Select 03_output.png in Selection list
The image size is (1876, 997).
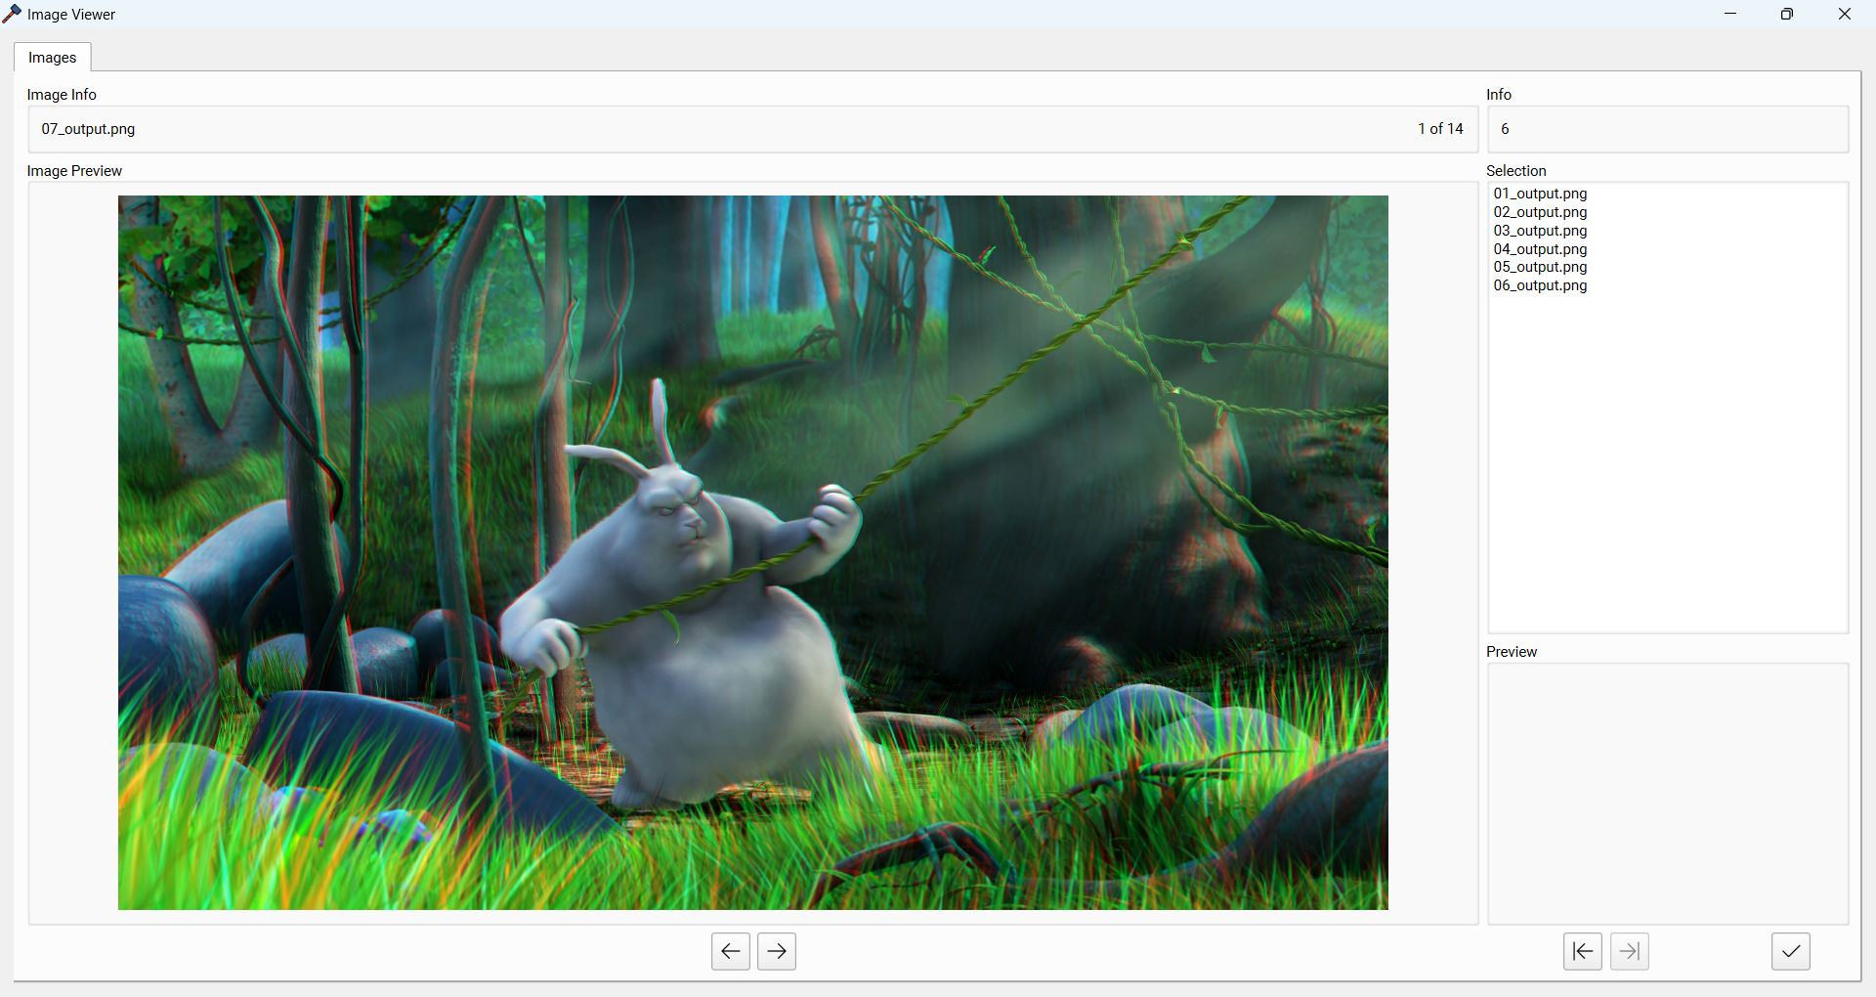pos(1540,231)
